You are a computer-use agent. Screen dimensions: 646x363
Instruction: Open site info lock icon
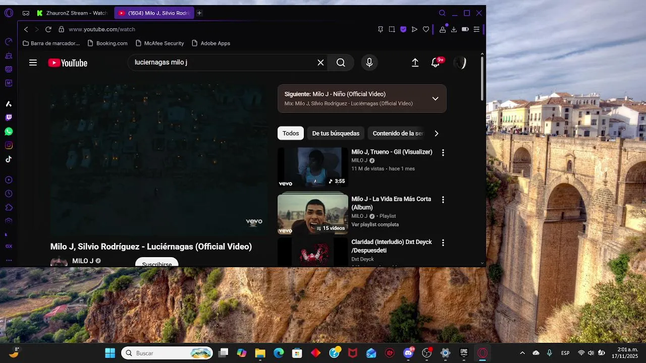tap(62, 29)
